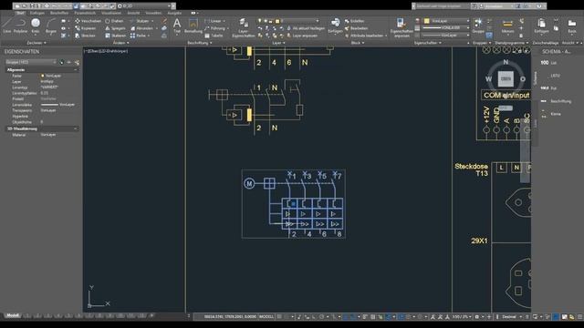Expand the Block panel dropdown

[x=358, y=43]
